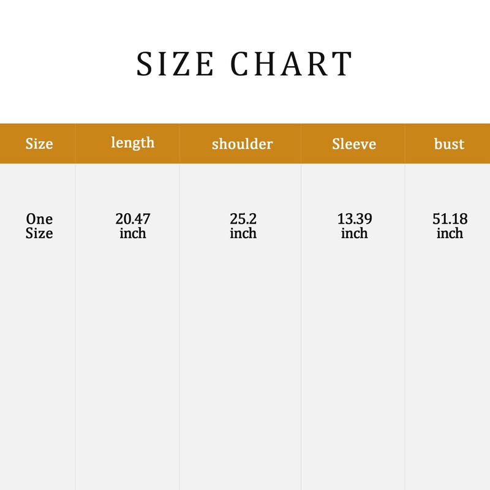Select the "bust" column header
Viewport: 490px width, 490px height.
click(450, 144)
